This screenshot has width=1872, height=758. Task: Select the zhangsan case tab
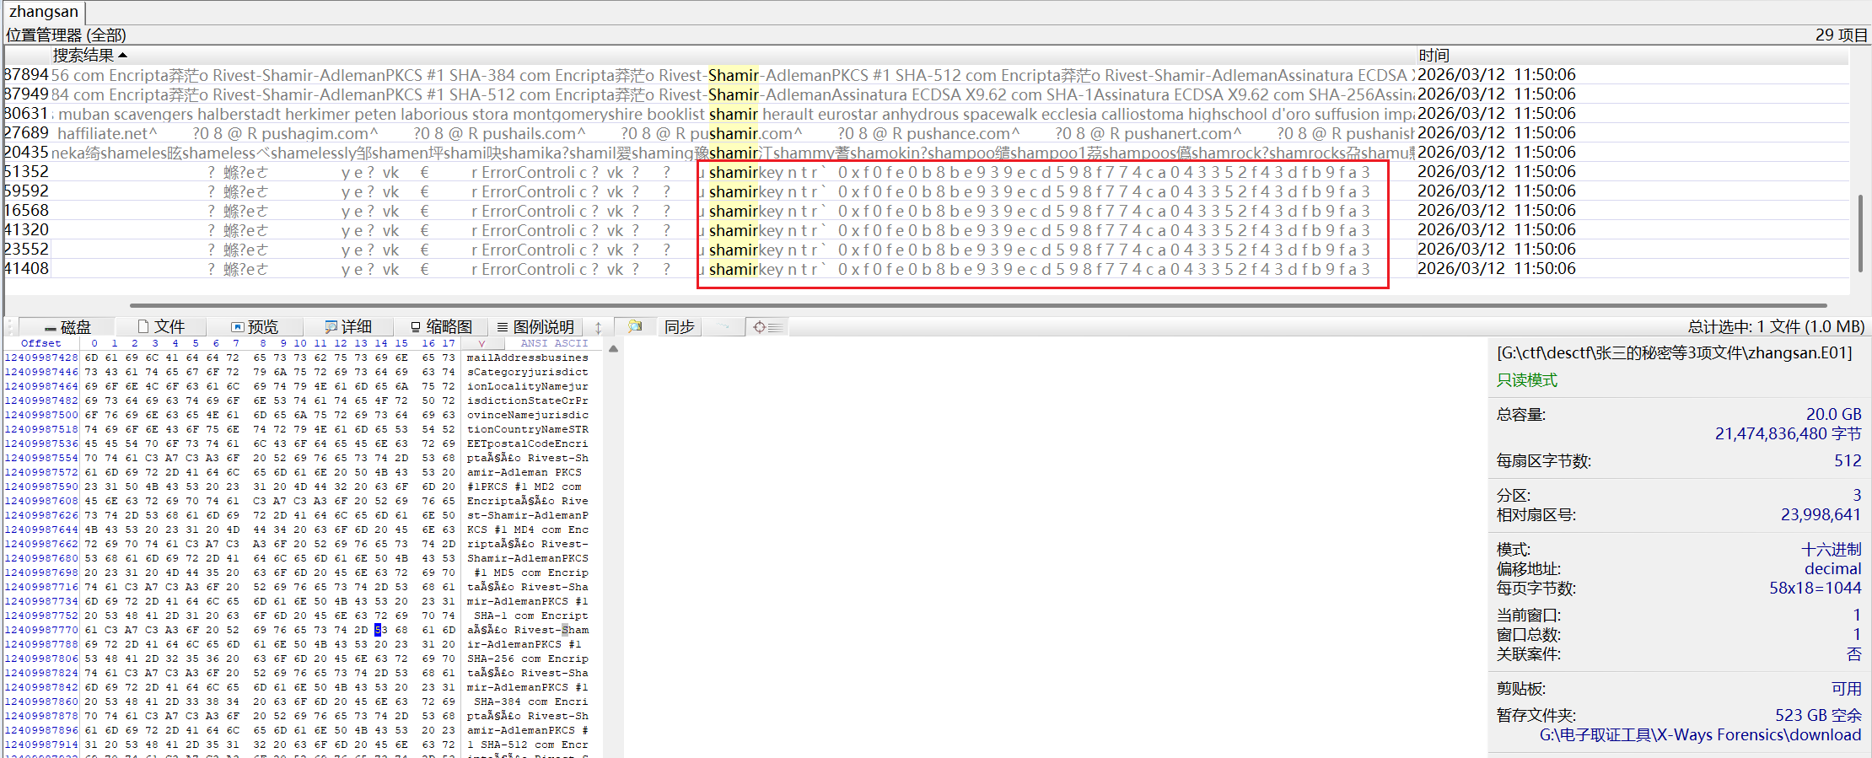click(x=44, y=12)
